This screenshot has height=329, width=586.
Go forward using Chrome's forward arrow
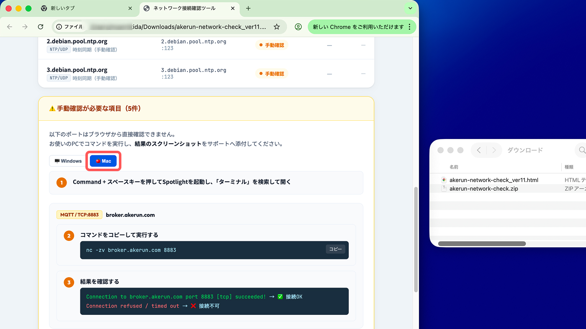pyautogui.click(x=25, y=27)
